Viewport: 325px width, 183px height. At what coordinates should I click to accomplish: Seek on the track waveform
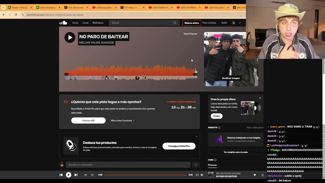pyautogui.click(x=131, y=73)
